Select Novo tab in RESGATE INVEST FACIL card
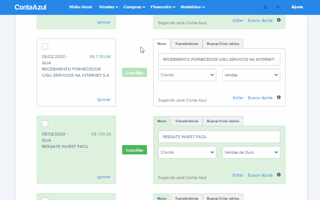The height and width of the screenshot is (200, 320). [162, 121]
